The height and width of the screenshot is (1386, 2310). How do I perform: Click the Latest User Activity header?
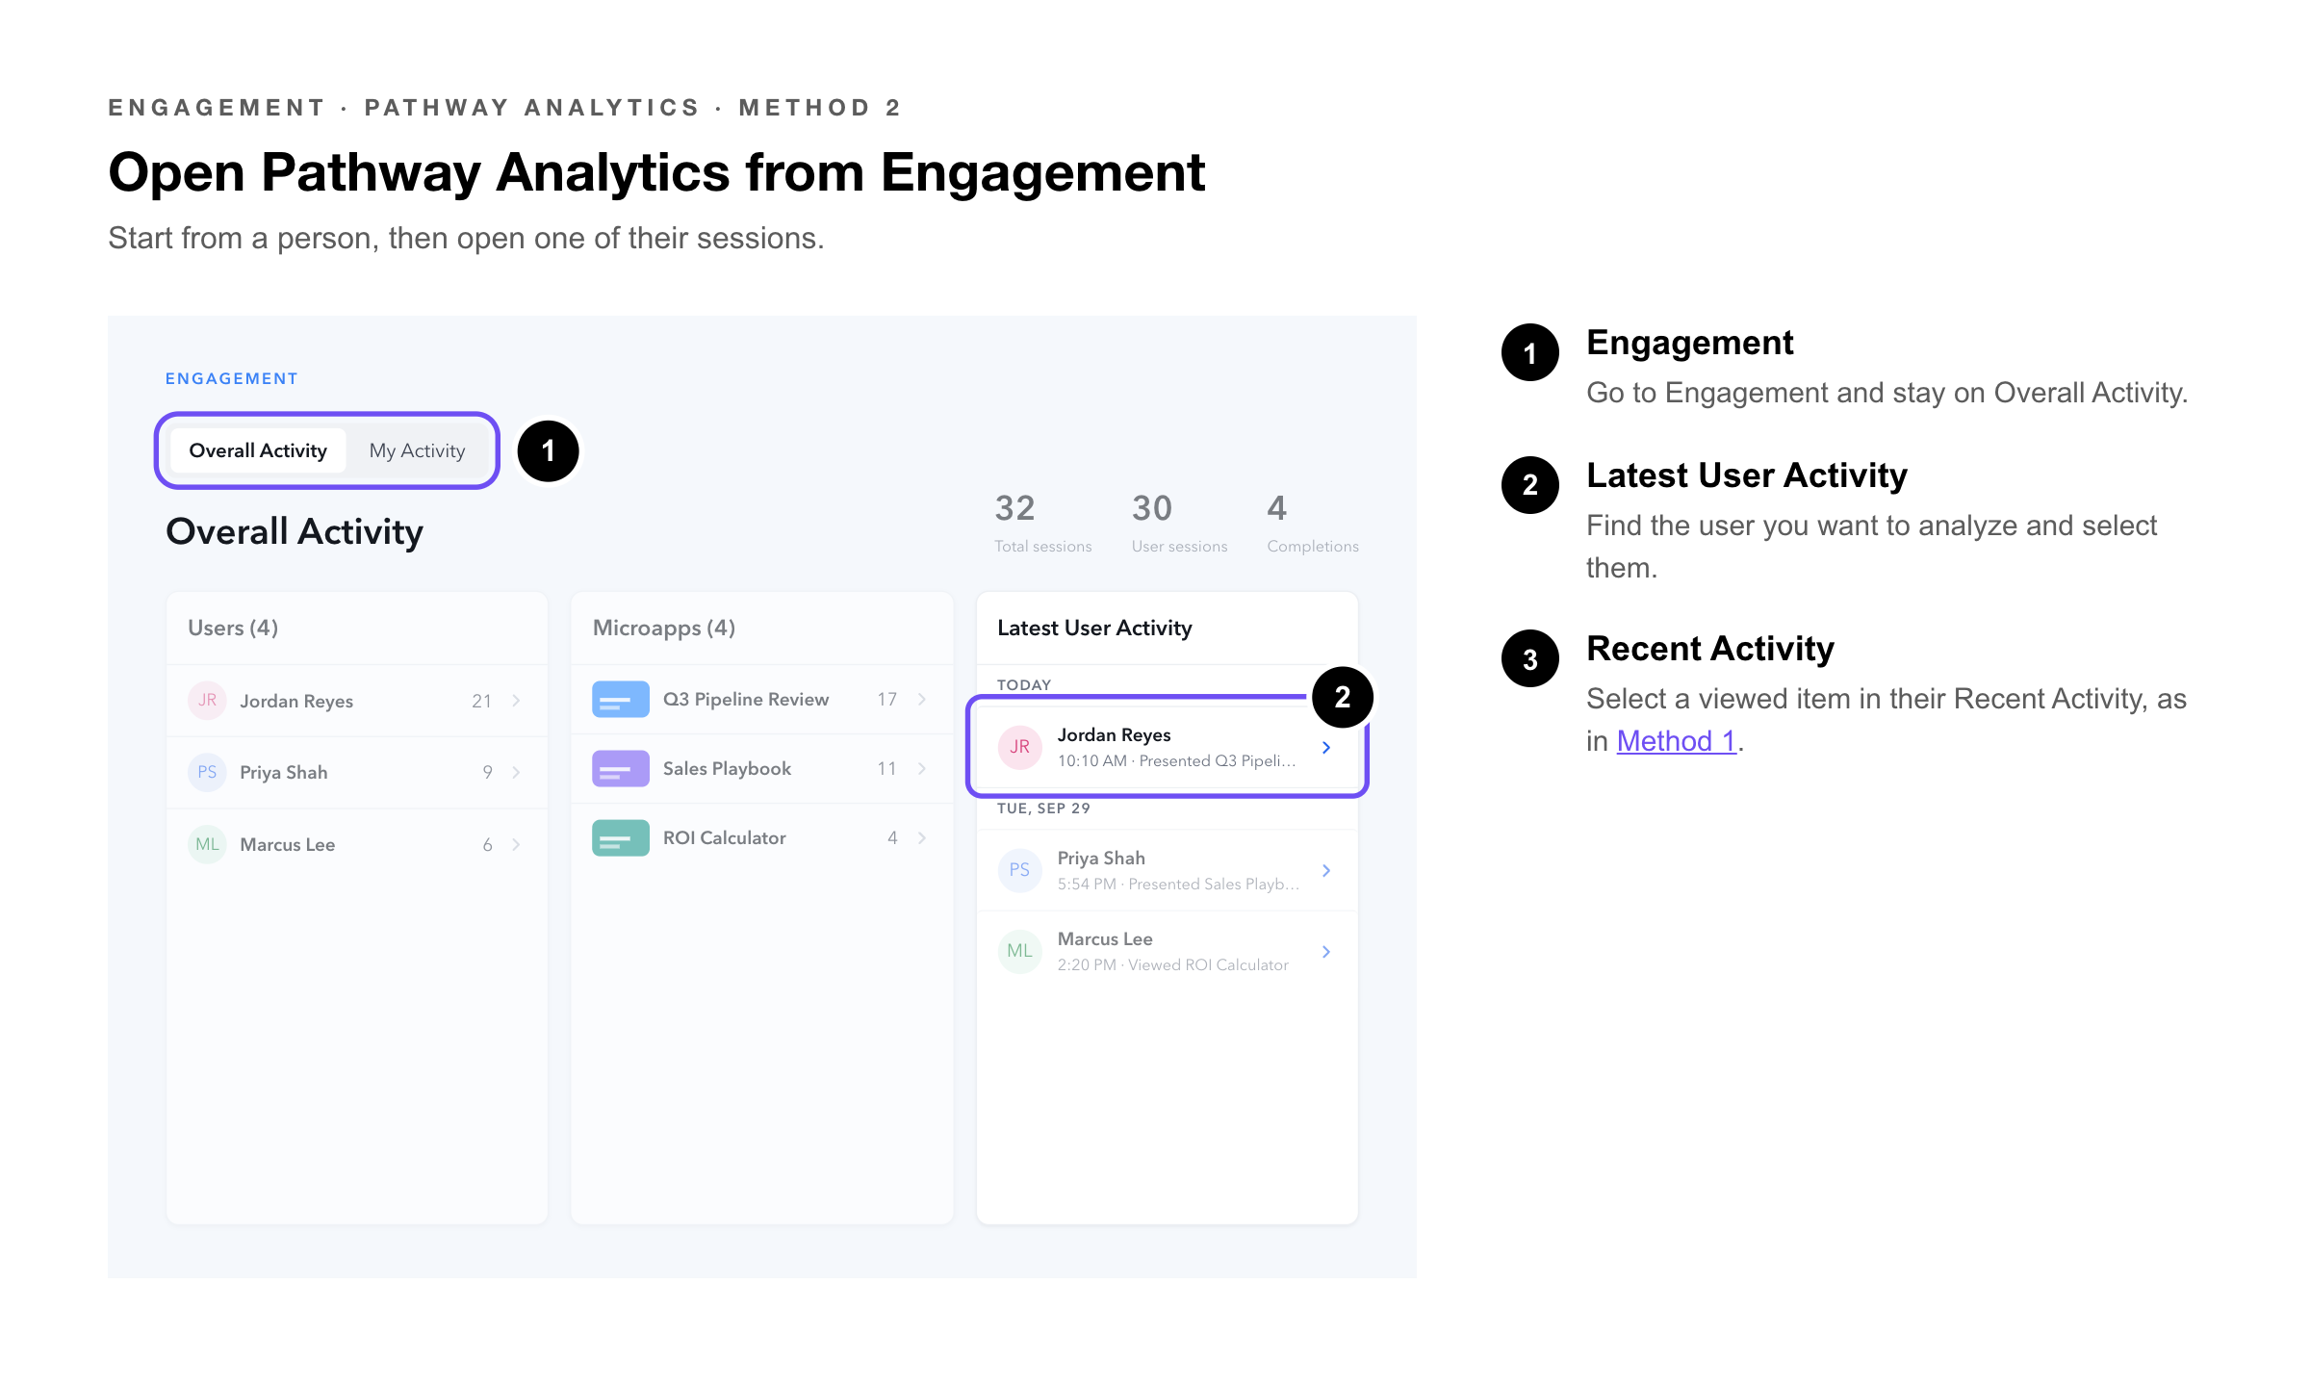pyautogui.click(x=1094, y=628)
